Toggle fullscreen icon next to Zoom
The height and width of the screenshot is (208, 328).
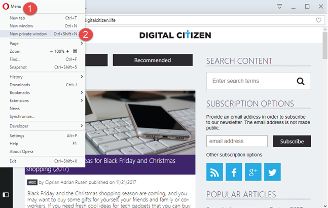75,51
